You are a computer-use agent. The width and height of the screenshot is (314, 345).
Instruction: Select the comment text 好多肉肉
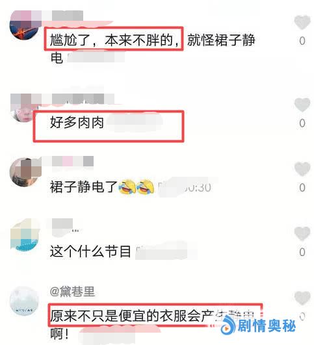(x=77, y=123)
